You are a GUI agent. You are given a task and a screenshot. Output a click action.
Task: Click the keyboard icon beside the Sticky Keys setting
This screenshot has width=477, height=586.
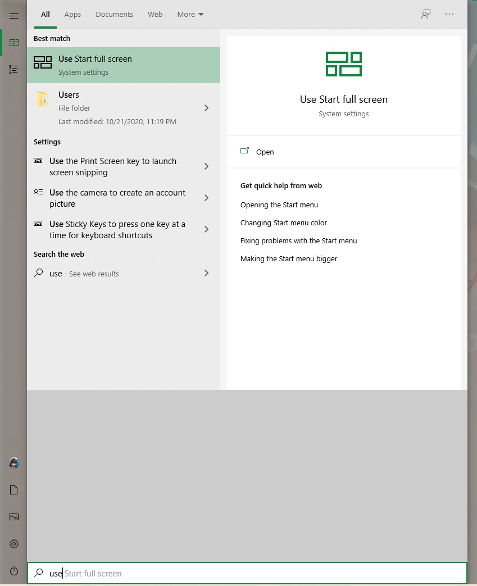(38, 224)
